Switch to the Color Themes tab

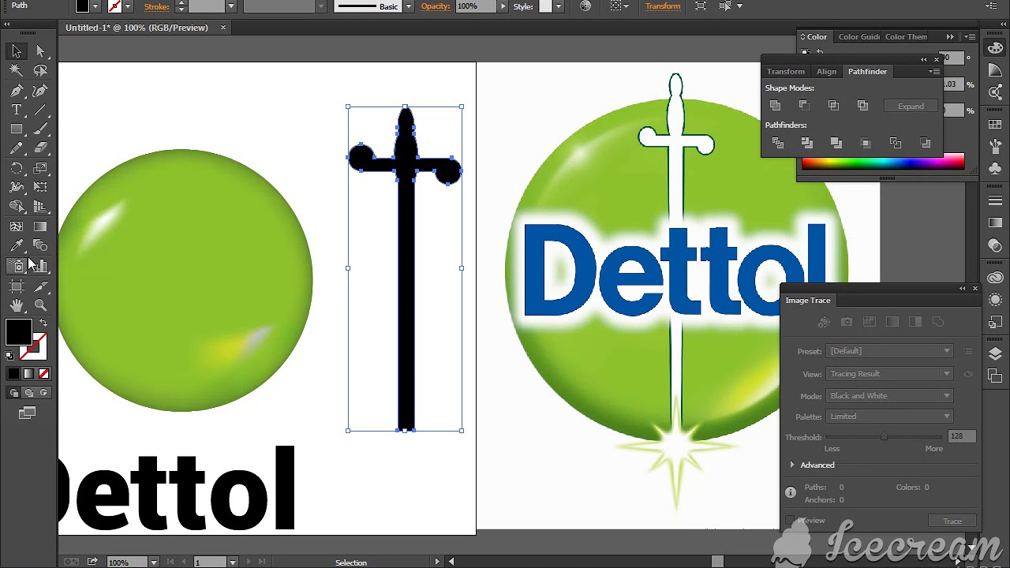[x=906, y=37]
